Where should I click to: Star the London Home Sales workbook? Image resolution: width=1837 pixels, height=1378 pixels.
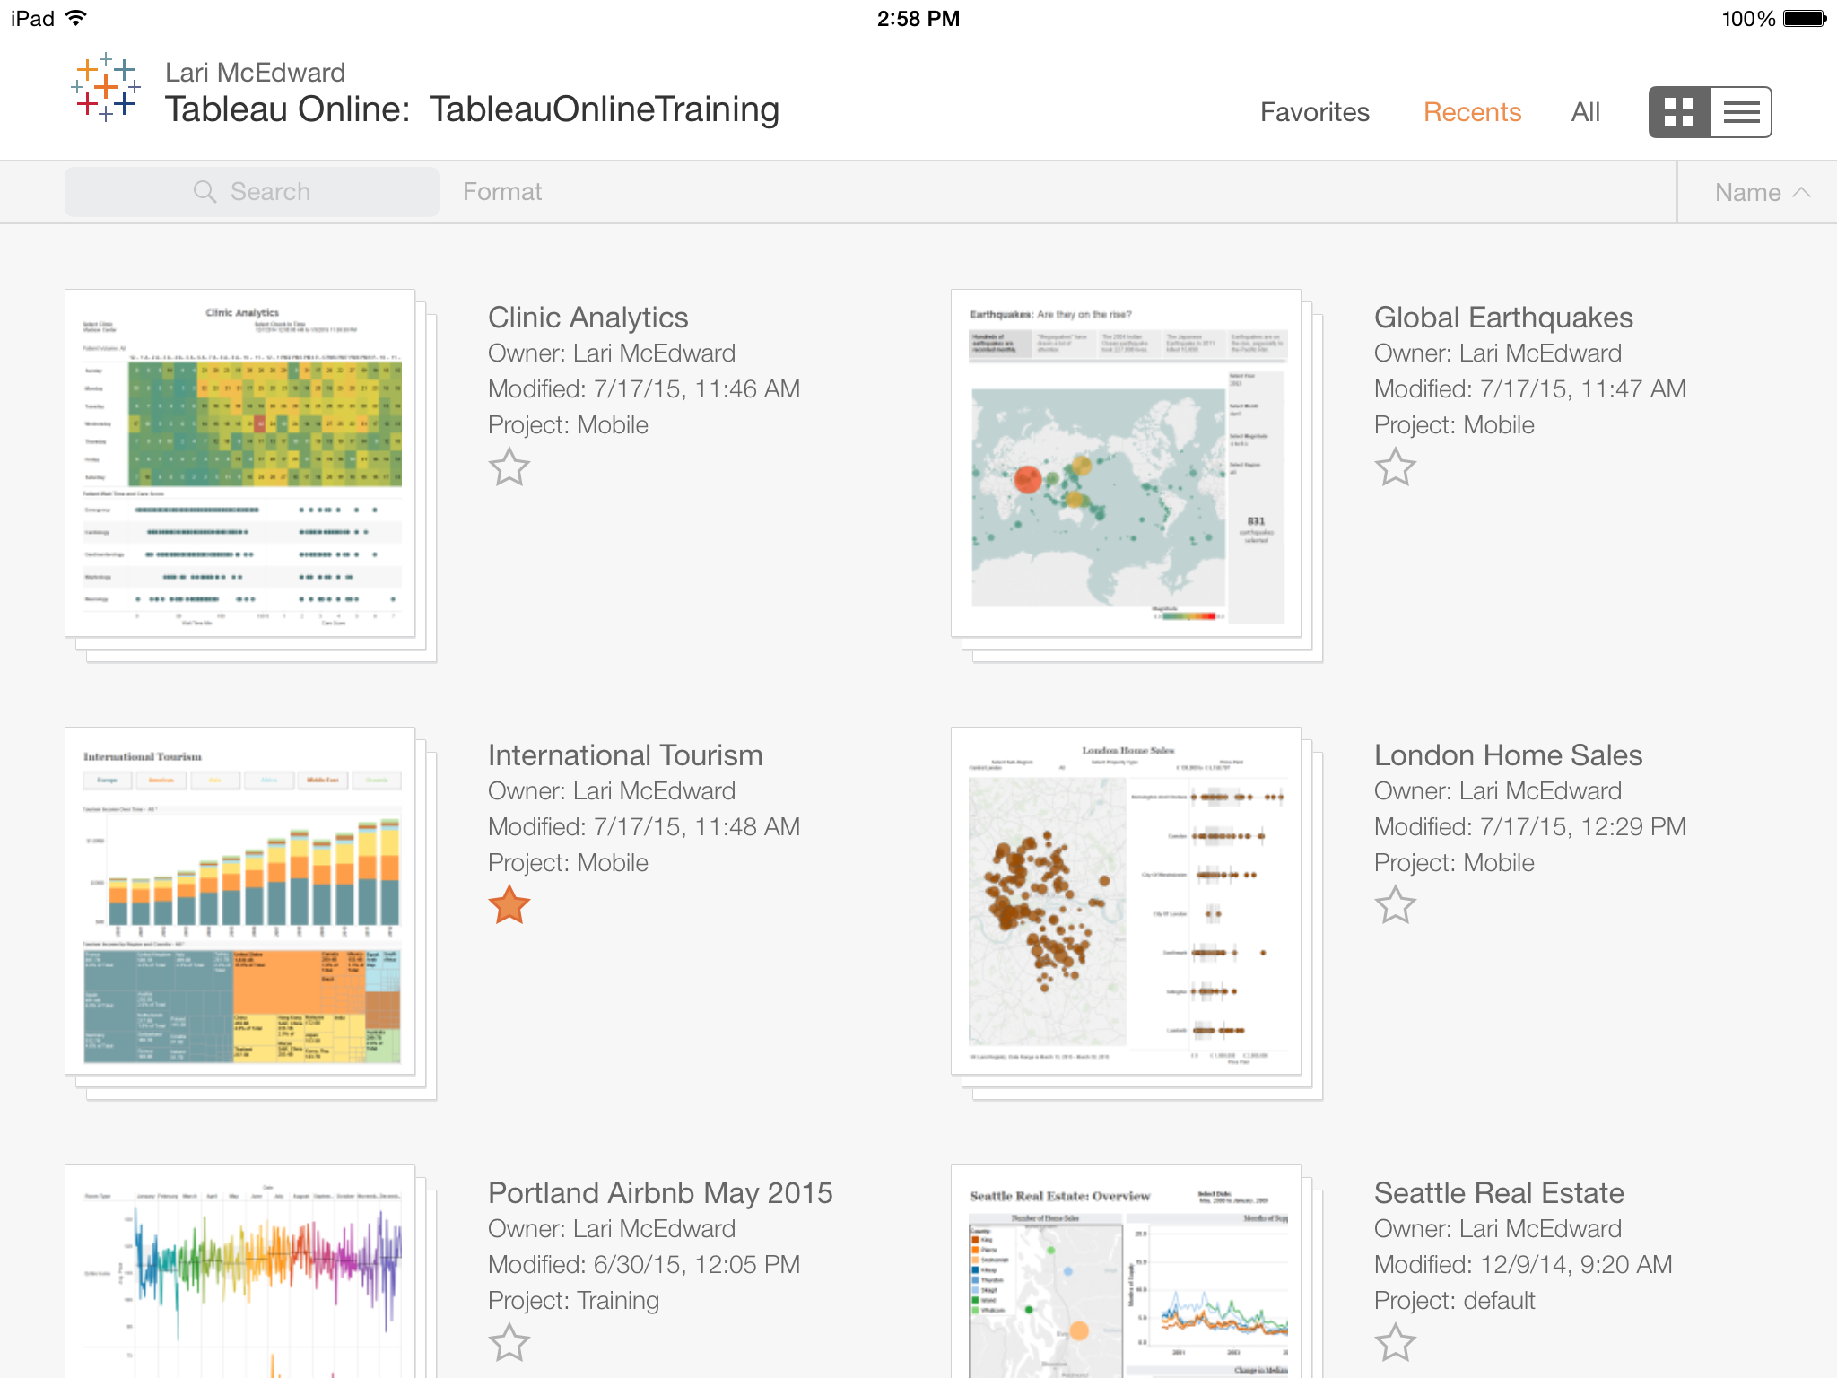1395,904
